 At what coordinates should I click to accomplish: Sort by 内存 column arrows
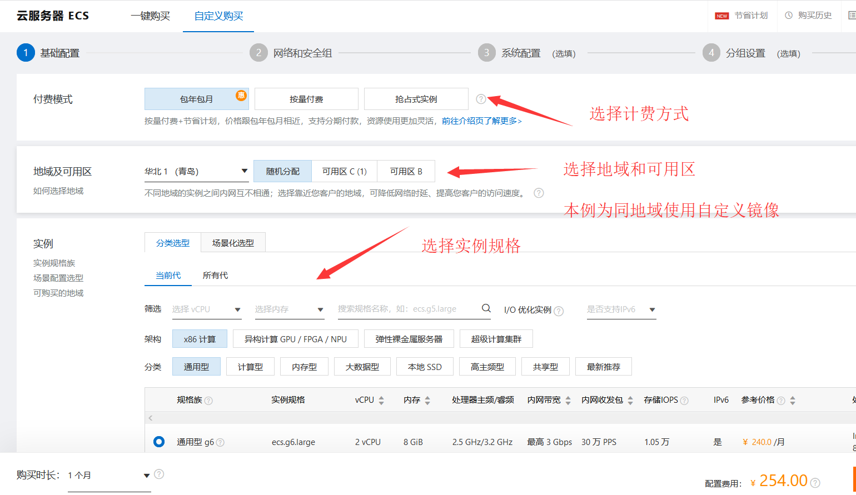(x=427, y=400)
